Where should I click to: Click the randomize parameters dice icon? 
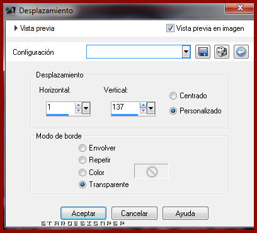[222, 52]
